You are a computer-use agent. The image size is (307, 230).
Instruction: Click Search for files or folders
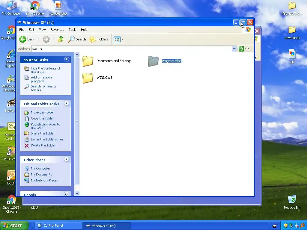click(43, 88)
